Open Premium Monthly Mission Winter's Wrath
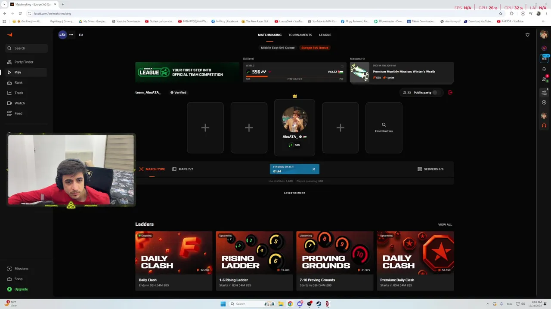Screen dimensions: 551x309 coord(402,72)
